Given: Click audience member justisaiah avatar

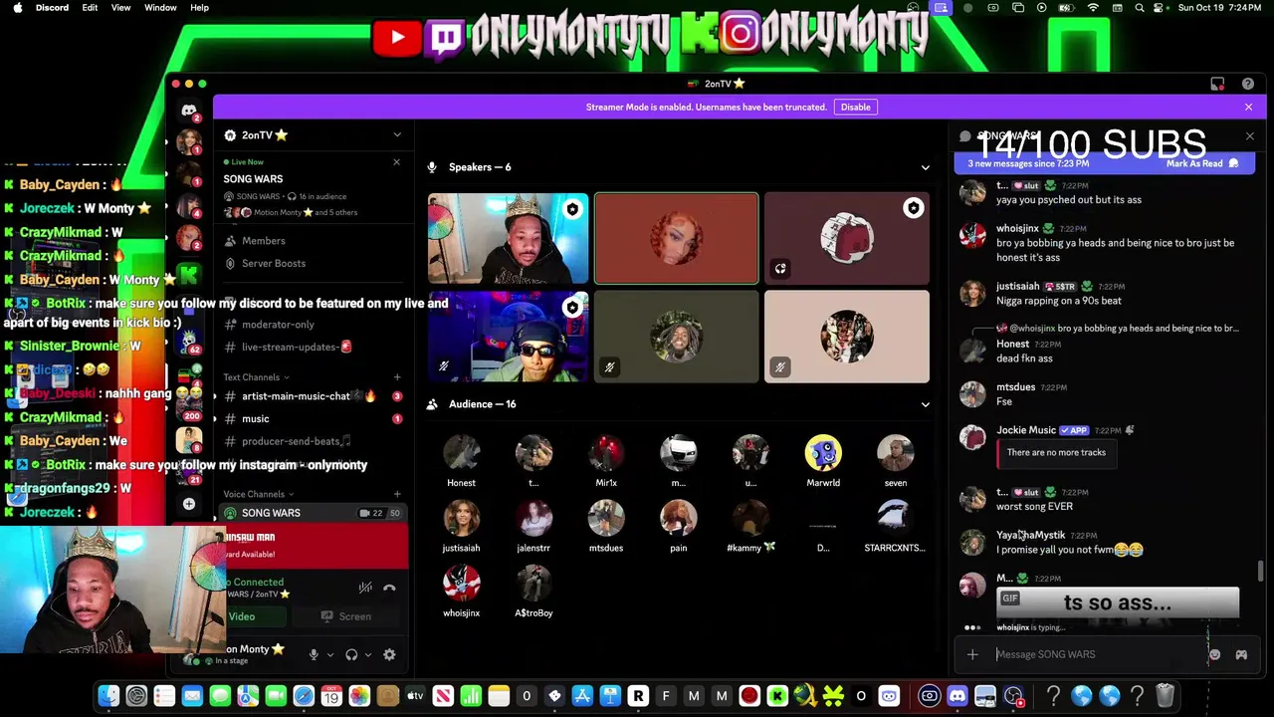Looking at the screenshot, I should click(461, 519).
